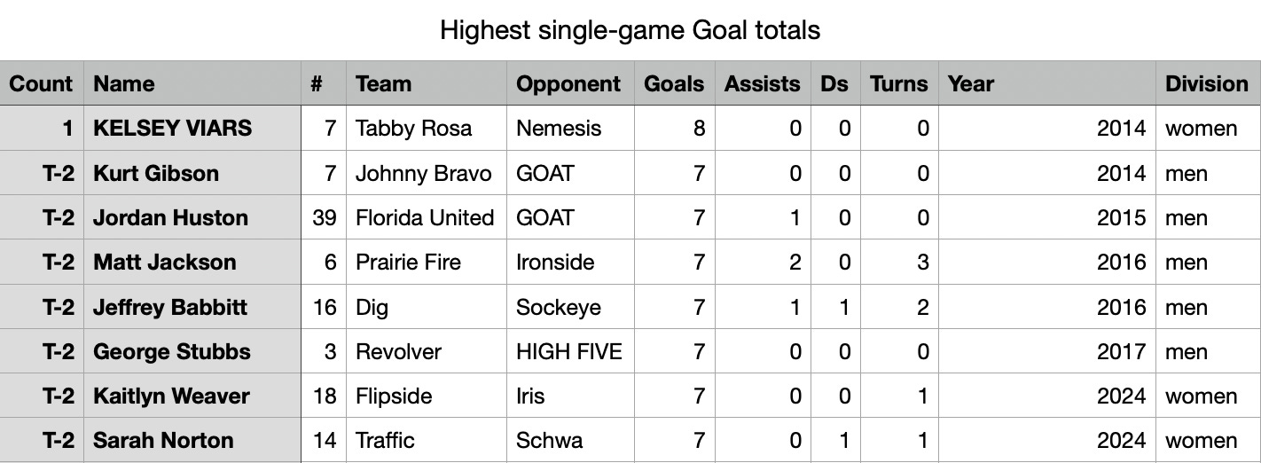Click the Prairie Fire team cell

click(426, 262)
